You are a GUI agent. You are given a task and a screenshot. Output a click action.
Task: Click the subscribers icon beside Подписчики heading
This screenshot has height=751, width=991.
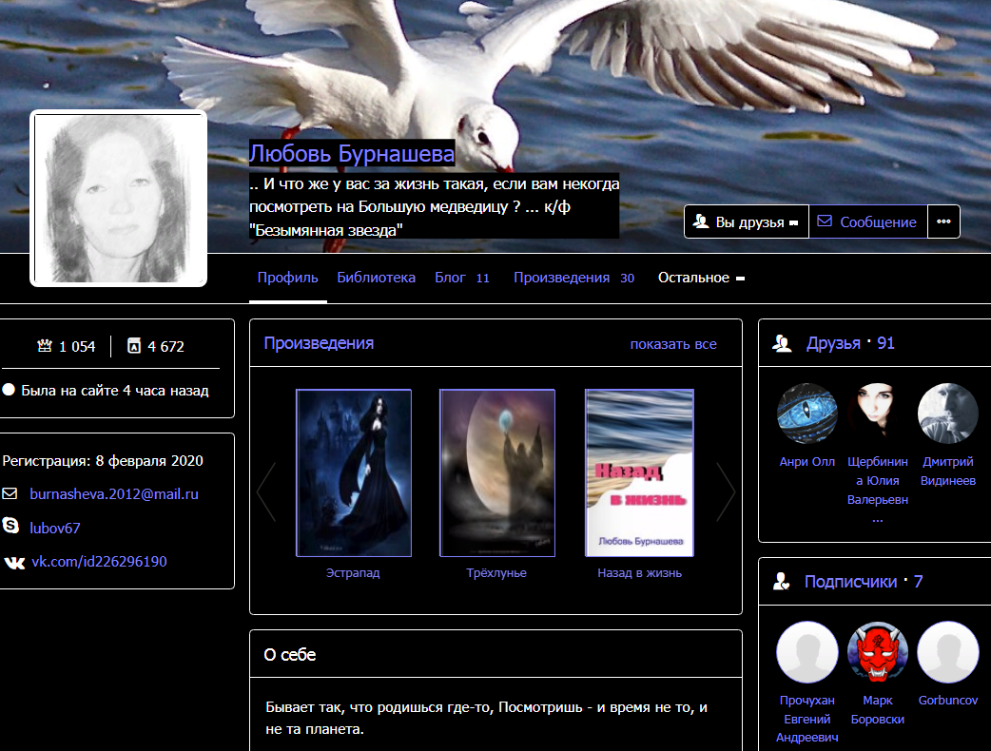tap(782, 582)
